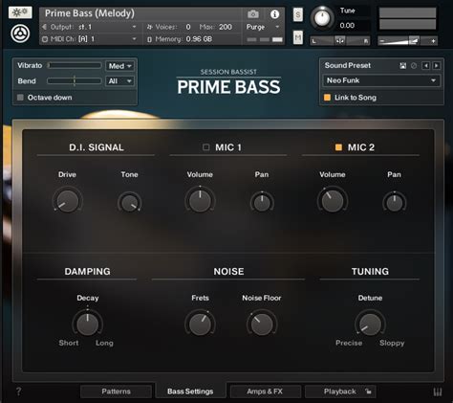Open instrument options via the top-left gear icon
This screenshot has width=453, height=403.
[20, 12]
